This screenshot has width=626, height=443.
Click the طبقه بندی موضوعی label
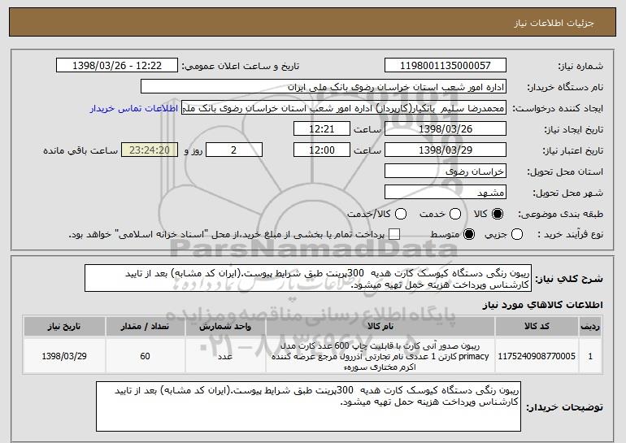560,214
